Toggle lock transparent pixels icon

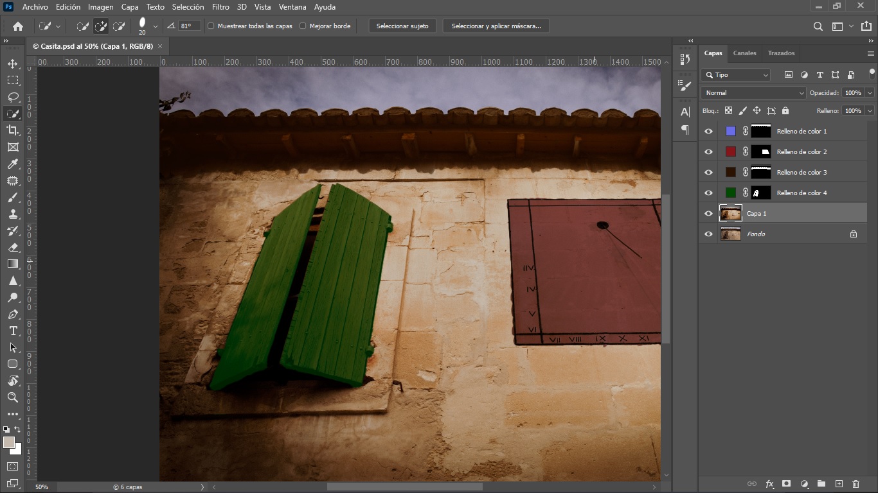point(728,110)
